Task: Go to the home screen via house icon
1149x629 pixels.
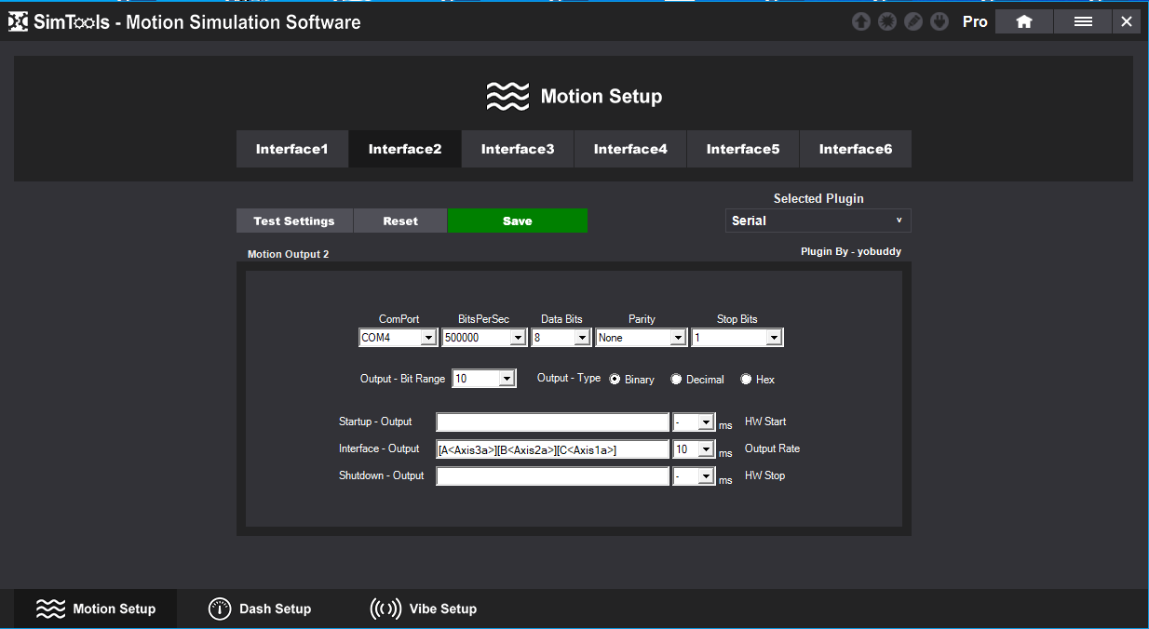Action: pos(1024,21)
